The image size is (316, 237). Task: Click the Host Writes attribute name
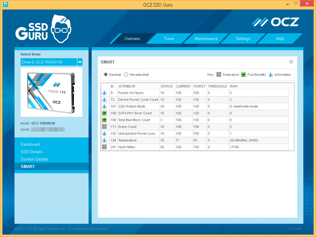[x=127, y=147]
